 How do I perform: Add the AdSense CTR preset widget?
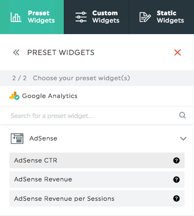click(97, 160)
